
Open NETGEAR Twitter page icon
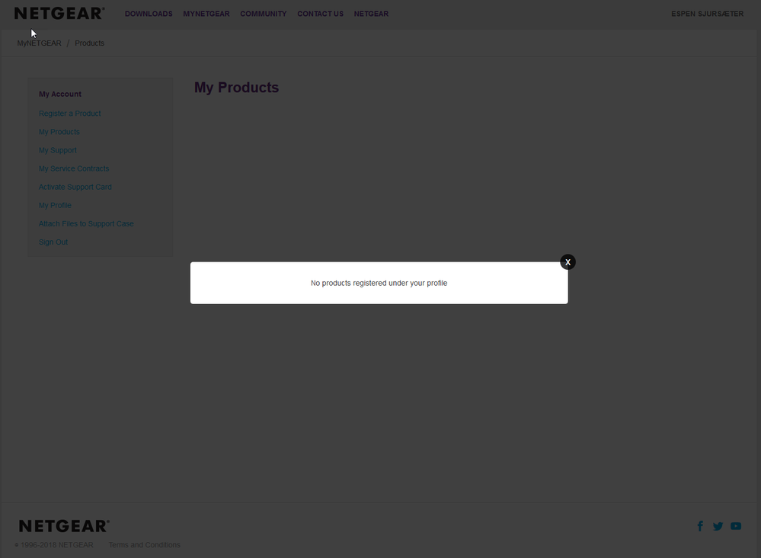tap(718, 526)
